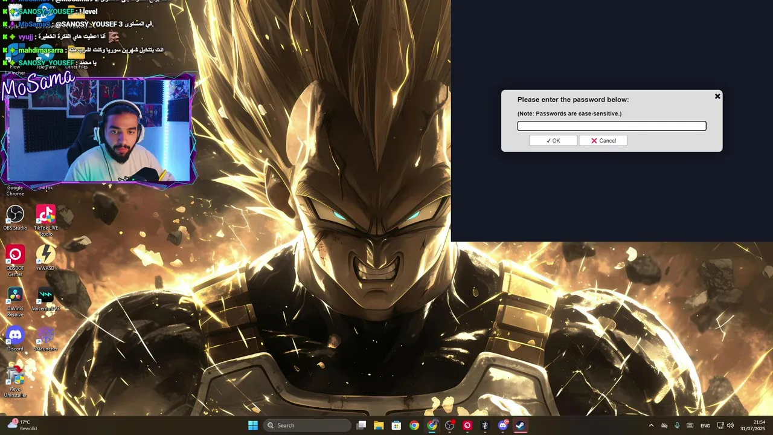This screenshot has width=773, height=435.
Task: Open Steam from the taskbar
Action: point(520,425)
